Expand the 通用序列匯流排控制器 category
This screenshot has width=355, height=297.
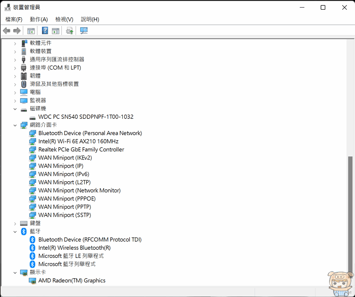15,60
